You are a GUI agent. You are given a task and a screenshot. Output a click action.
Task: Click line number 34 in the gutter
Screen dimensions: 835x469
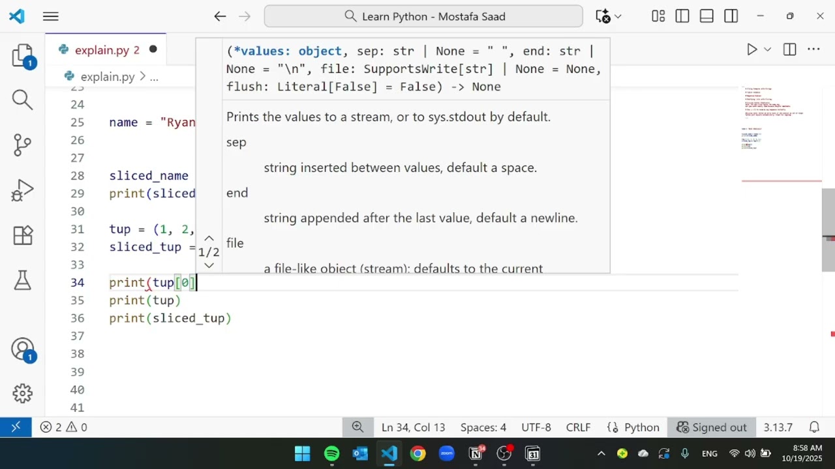77,283
